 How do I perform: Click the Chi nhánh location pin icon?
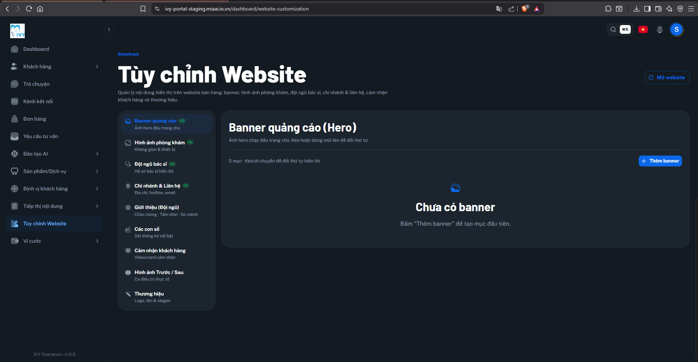128,186
